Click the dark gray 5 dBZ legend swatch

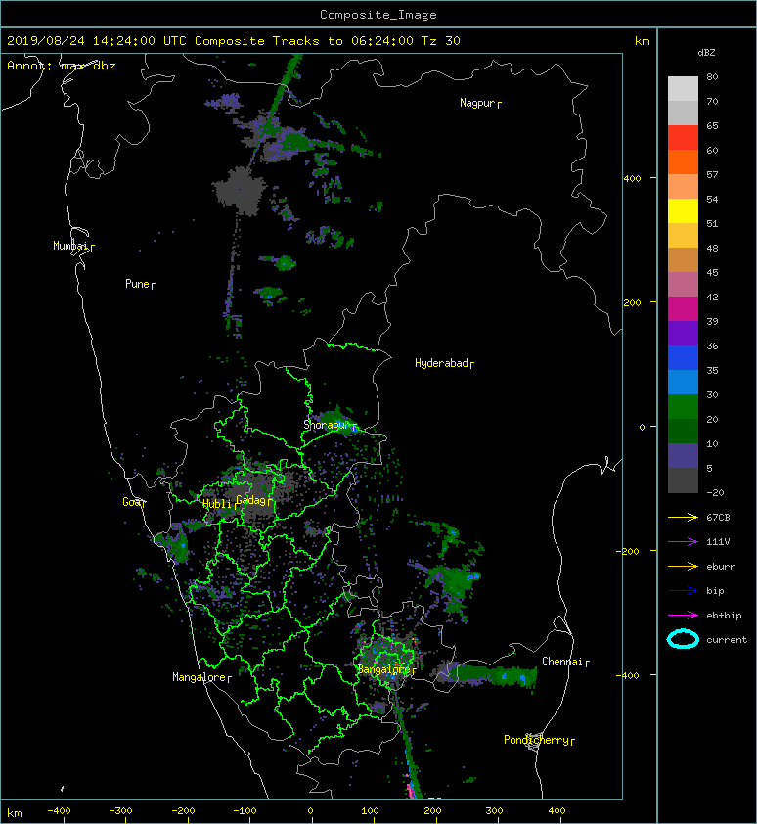pos(683,480)
